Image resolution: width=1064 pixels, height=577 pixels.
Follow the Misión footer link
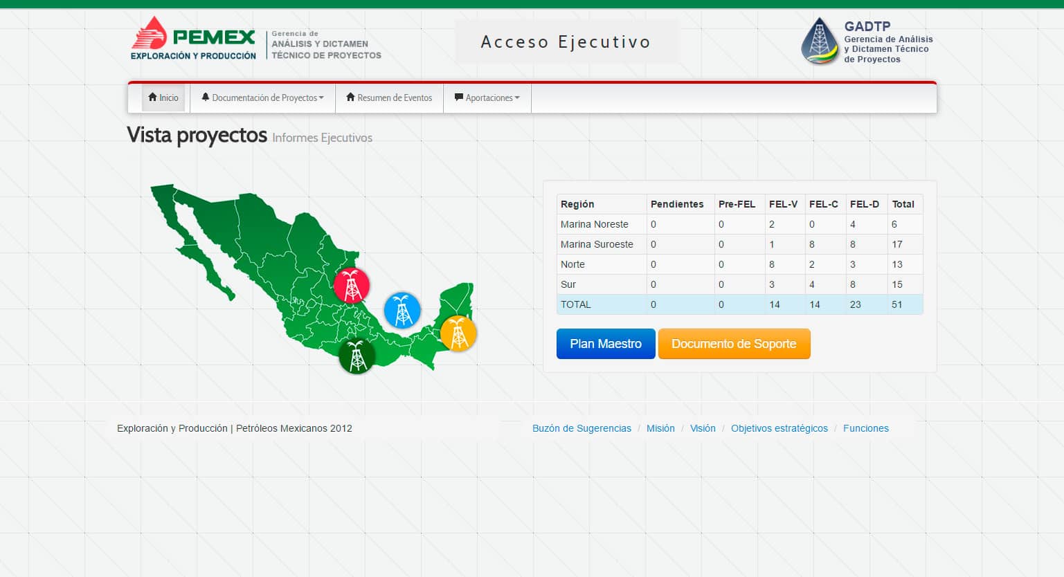pyautogui.click(x=660, y=428)
